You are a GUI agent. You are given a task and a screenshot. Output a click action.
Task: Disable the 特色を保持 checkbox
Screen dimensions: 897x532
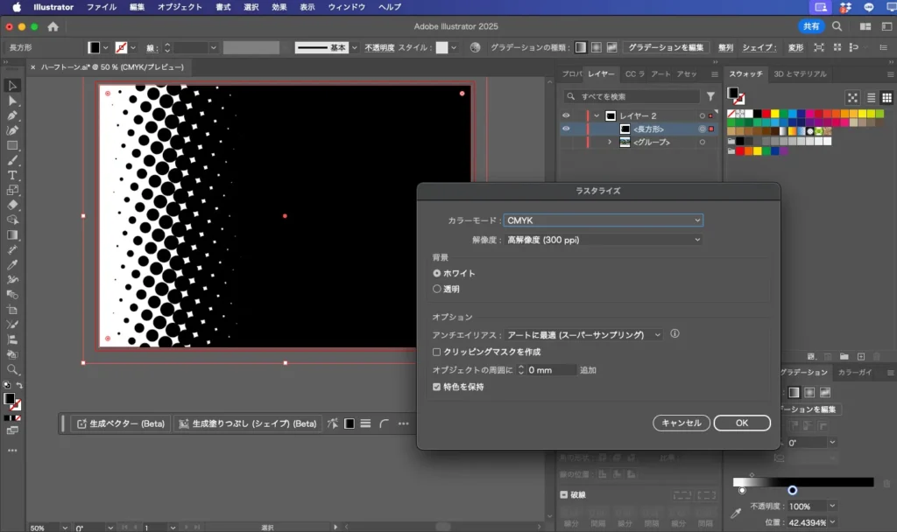click(434, 386)
